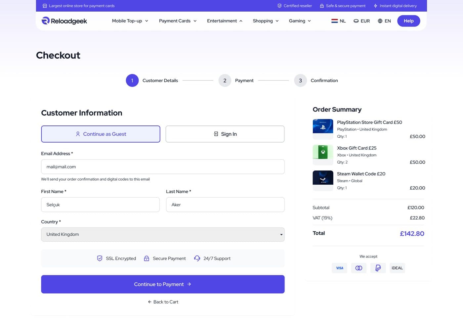This screenshot has width=463, height=333.
Task: Click the Mastercard payment icon
Action: pyautogui.click(x=359, y=268)
